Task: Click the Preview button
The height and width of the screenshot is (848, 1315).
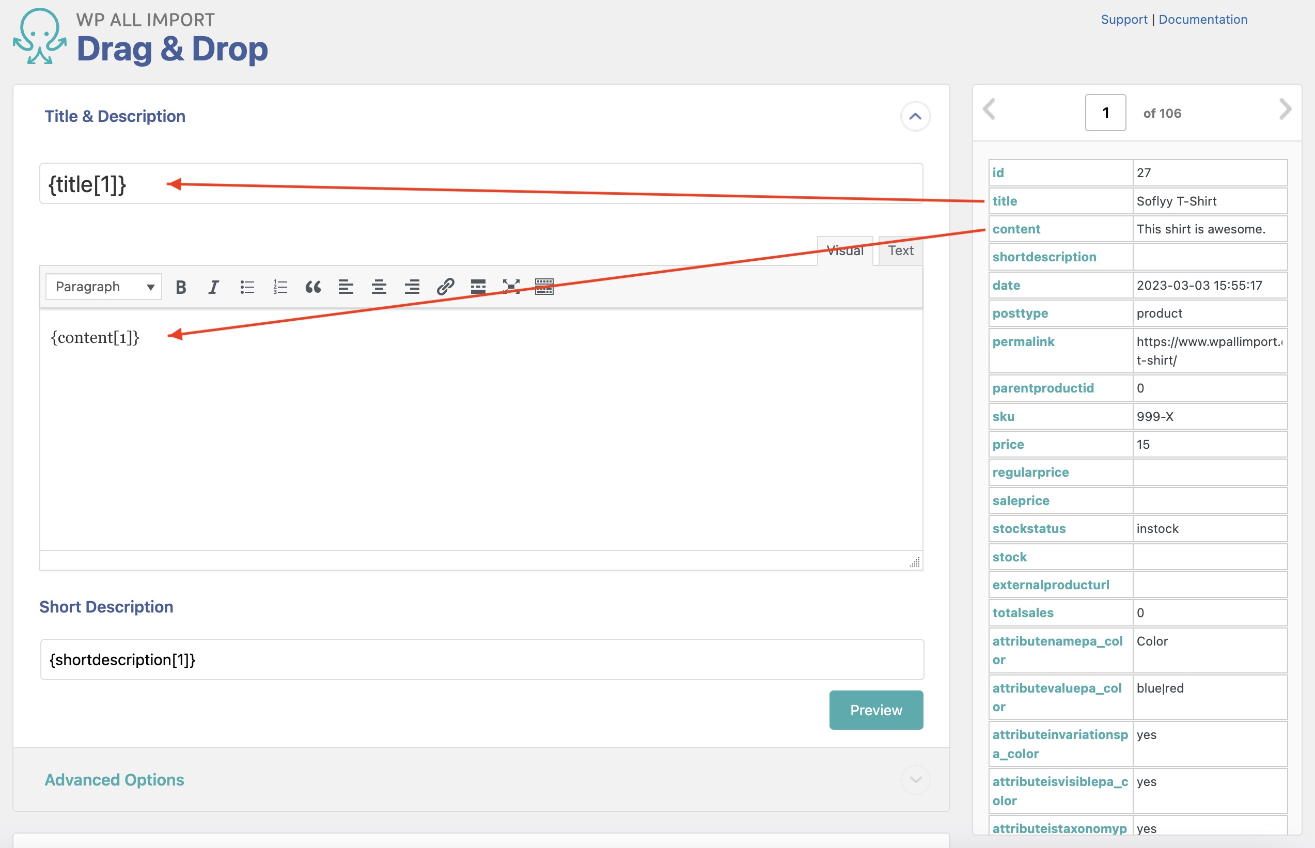Action: [875, 710]
